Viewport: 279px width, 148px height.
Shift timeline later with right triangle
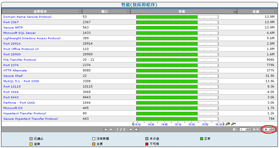224,124
